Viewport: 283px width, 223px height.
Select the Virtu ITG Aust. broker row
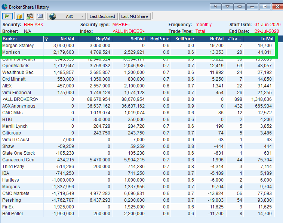(x=138, y=140)
